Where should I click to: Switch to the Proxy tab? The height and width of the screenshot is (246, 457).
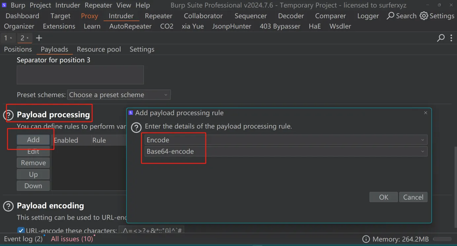[90, 16]
